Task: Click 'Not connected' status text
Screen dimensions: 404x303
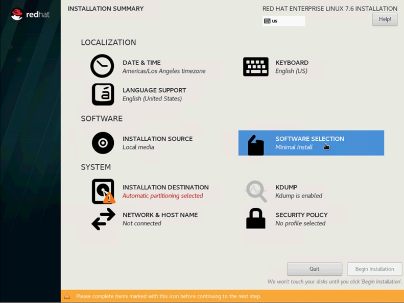Action: point(141,223)
